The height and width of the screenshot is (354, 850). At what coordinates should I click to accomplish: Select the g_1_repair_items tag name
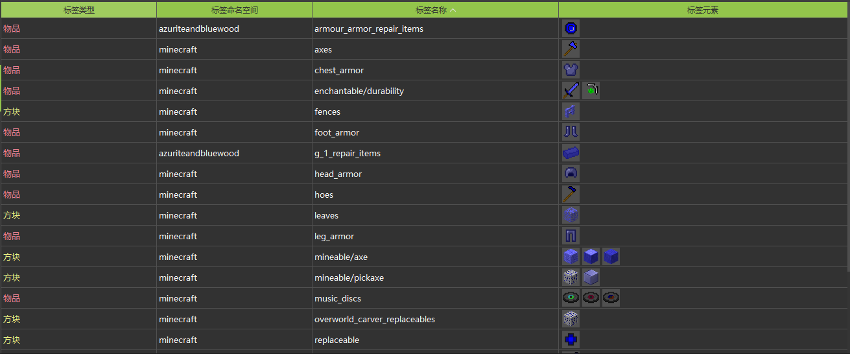[348, 153]
